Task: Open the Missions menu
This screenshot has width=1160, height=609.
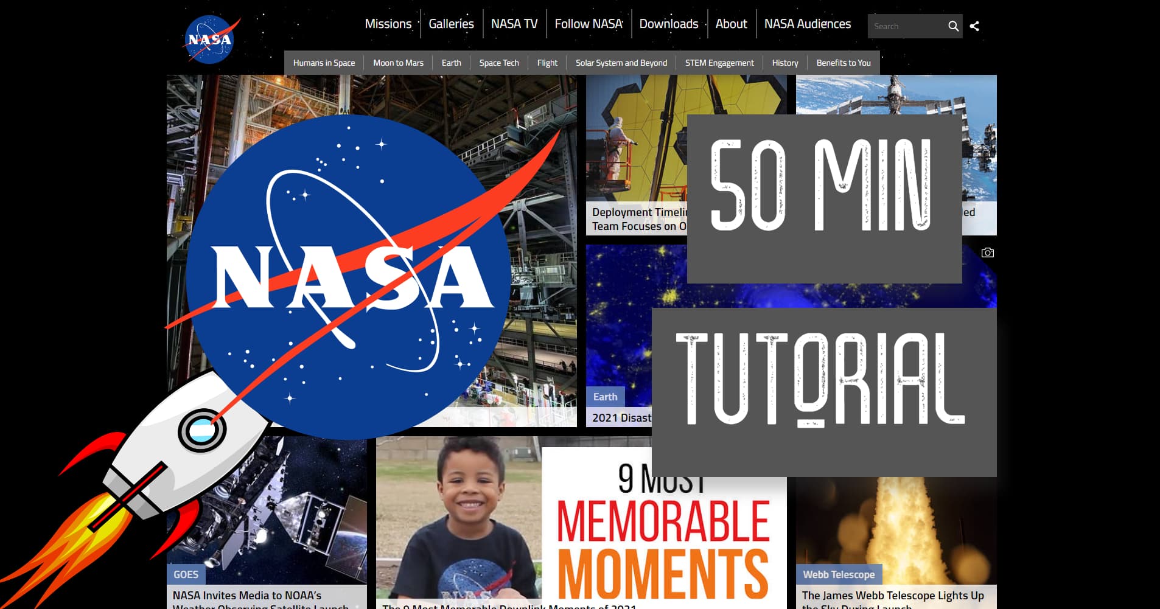Action: coord(388,24)
